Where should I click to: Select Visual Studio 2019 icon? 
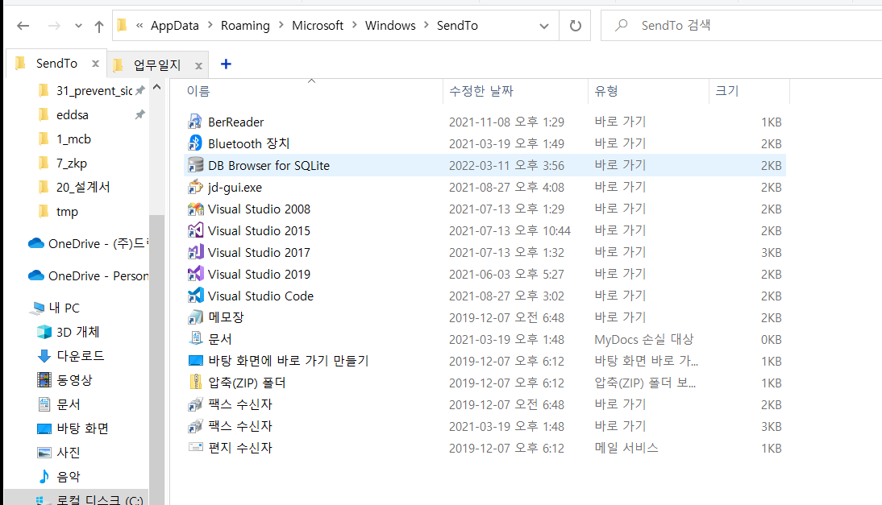(195, 274)
